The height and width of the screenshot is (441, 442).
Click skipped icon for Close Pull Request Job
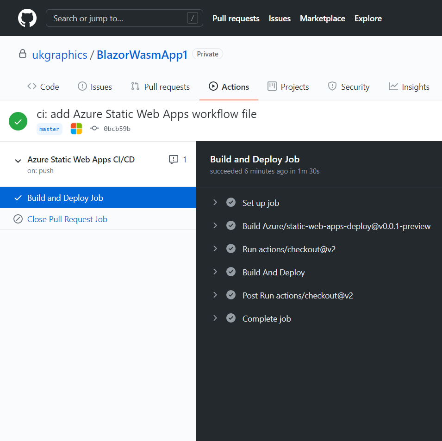coord(18,219)
